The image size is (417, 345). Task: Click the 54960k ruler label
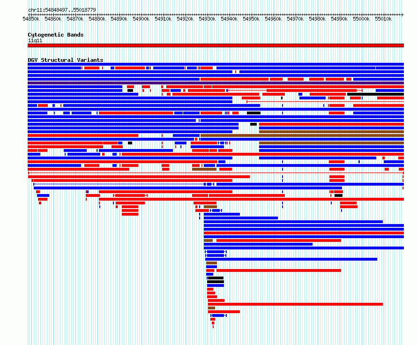point(273,19)
